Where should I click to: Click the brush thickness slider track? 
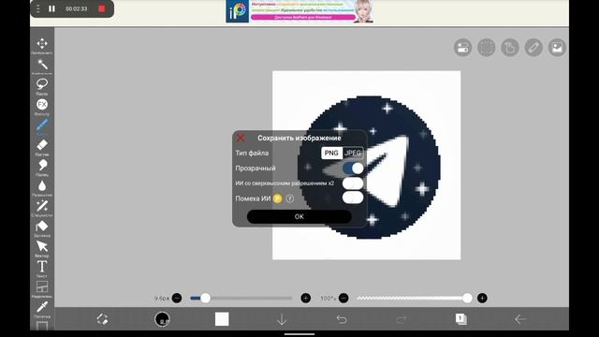click(241, 298)
